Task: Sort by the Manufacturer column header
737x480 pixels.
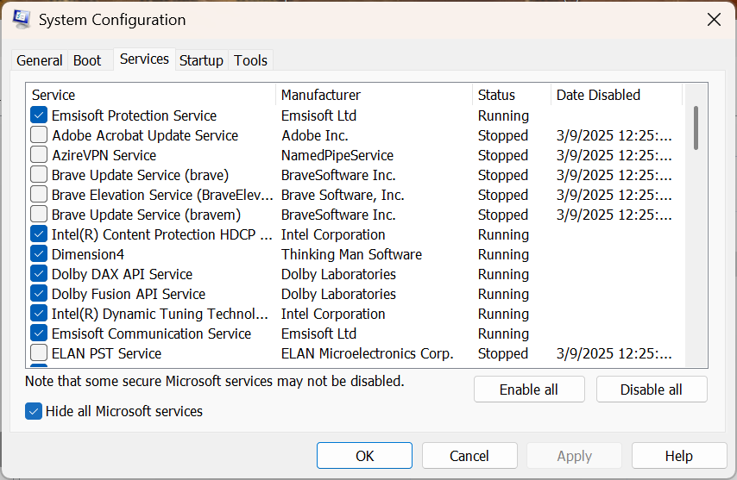Action: 375,95
